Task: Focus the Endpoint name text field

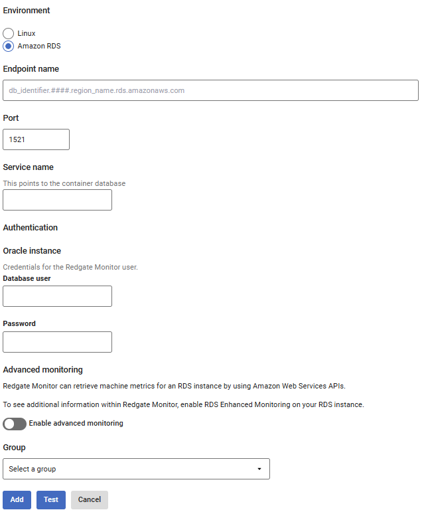Action: pyautogui.click(x=210, y=90)
